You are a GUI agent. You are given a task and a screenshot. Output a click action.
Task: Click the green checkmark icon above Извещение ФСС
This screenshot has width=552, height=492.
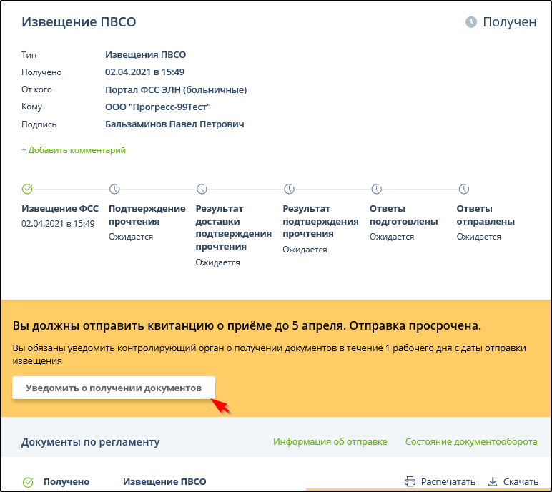pyautogui.click(x=27, y=190)
